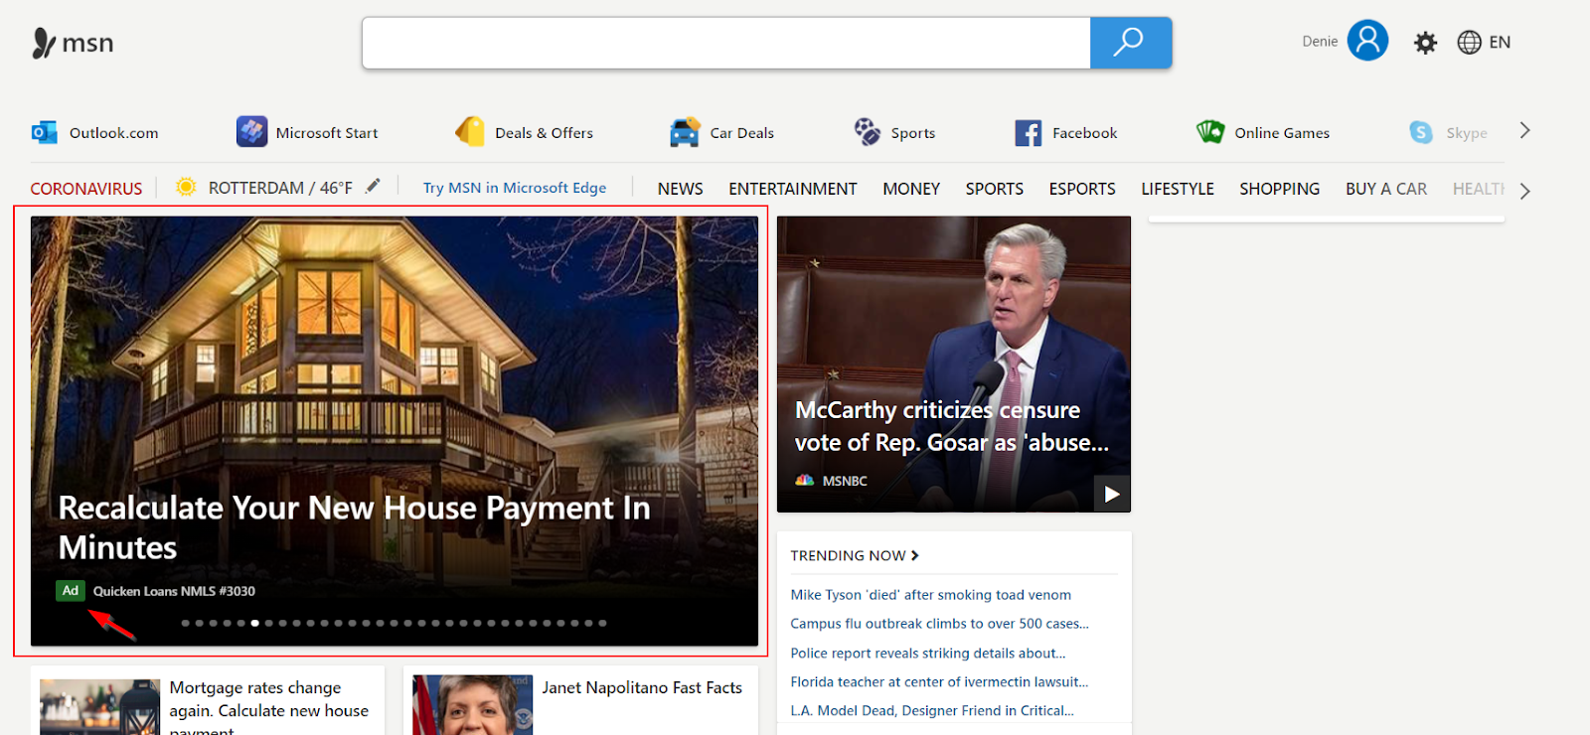Play the McCarthy censure vote video

pyautogui.click(x=1111, y=494)
